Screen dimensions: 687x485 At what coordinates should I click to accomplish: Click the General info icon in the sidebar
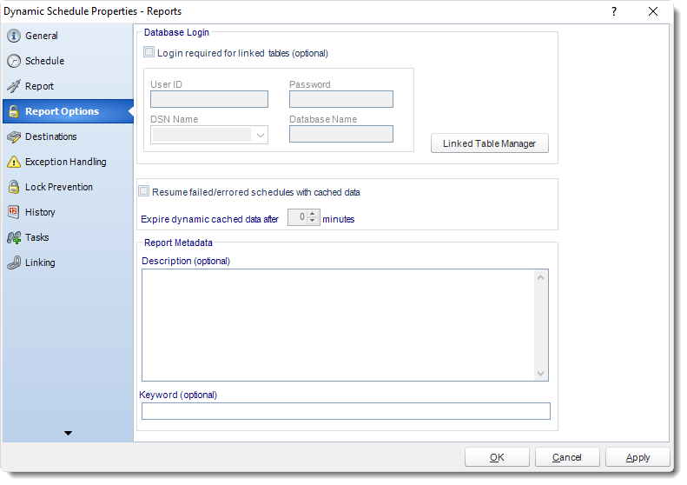pyautogui.click(x=14, y=36)
